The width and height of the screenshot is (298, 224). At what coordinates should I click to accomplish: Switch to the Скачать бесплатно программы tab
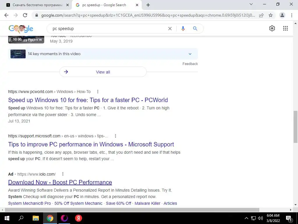(36, 5)
